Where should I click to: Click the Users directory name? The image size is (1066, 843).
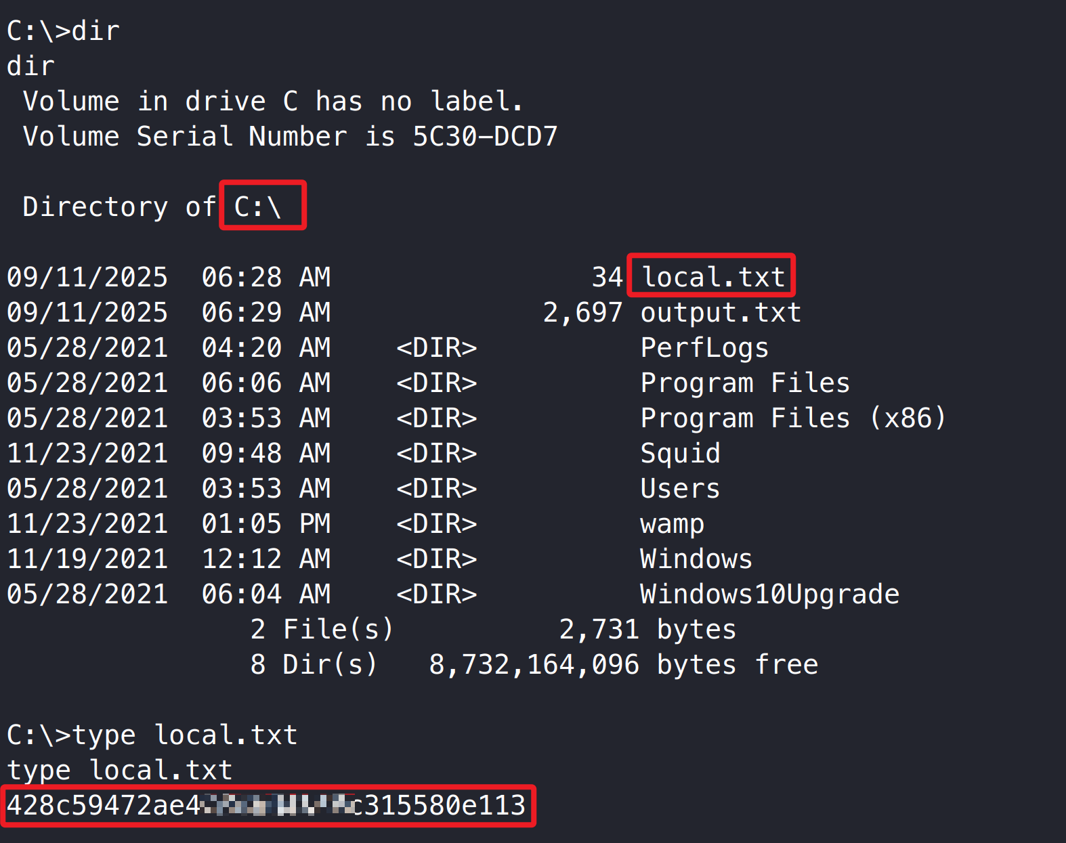[x=680, y=488]
